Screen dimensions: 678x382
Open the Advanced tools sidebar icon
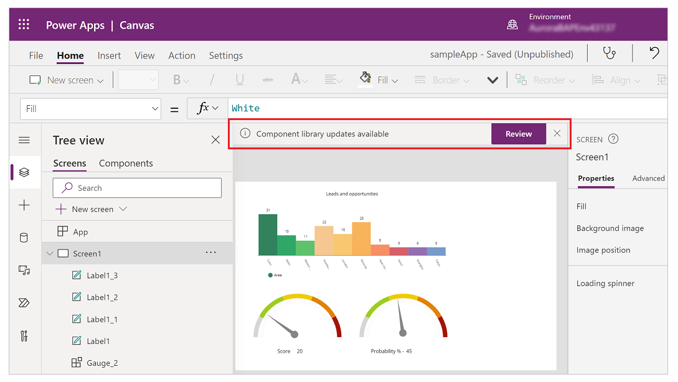tap(24, 336)
